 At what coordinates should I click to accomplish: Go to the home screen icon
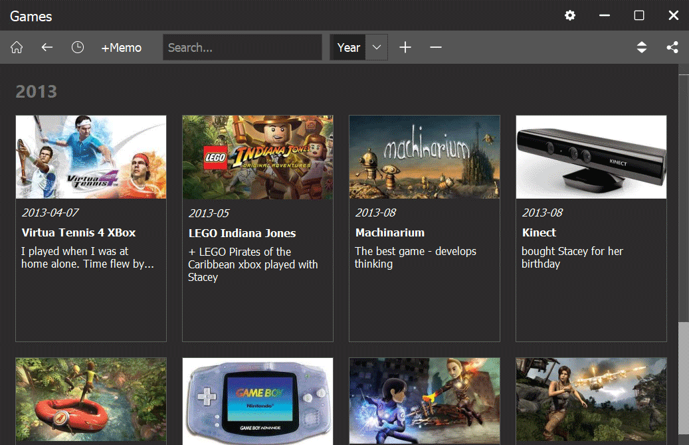click(17, 47)
